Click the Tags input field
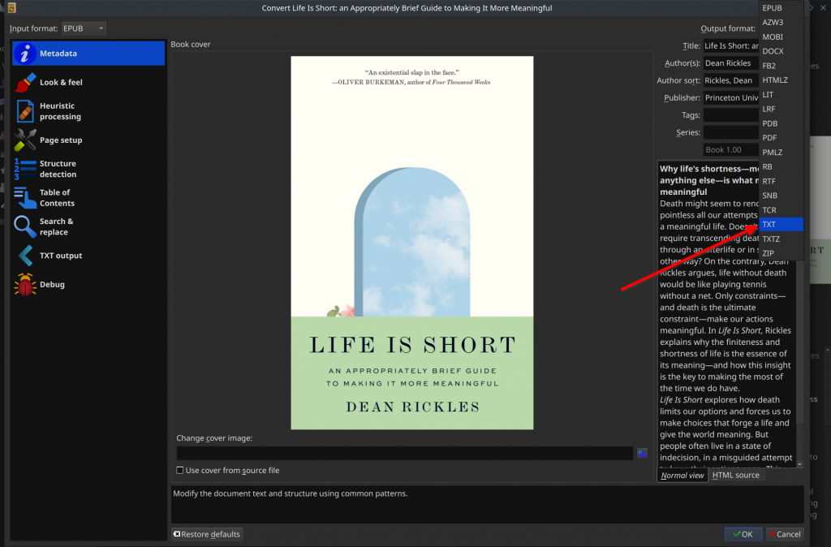831x547 pixels. point(731,115)
